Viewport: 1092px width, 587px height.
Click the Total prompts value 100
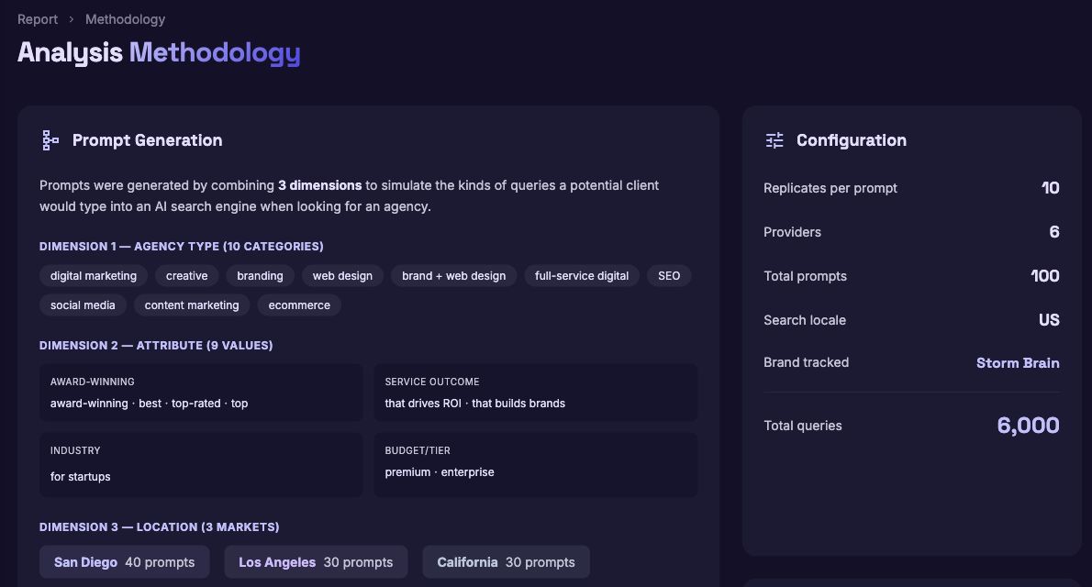tap(1045, 276)
